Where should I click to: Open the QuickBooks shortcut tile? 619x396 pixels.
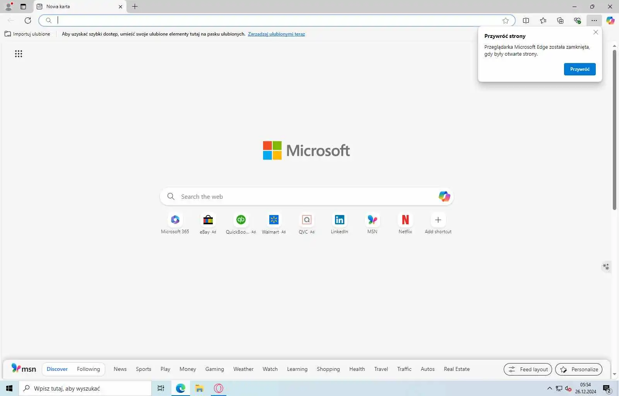pos(241,224)
